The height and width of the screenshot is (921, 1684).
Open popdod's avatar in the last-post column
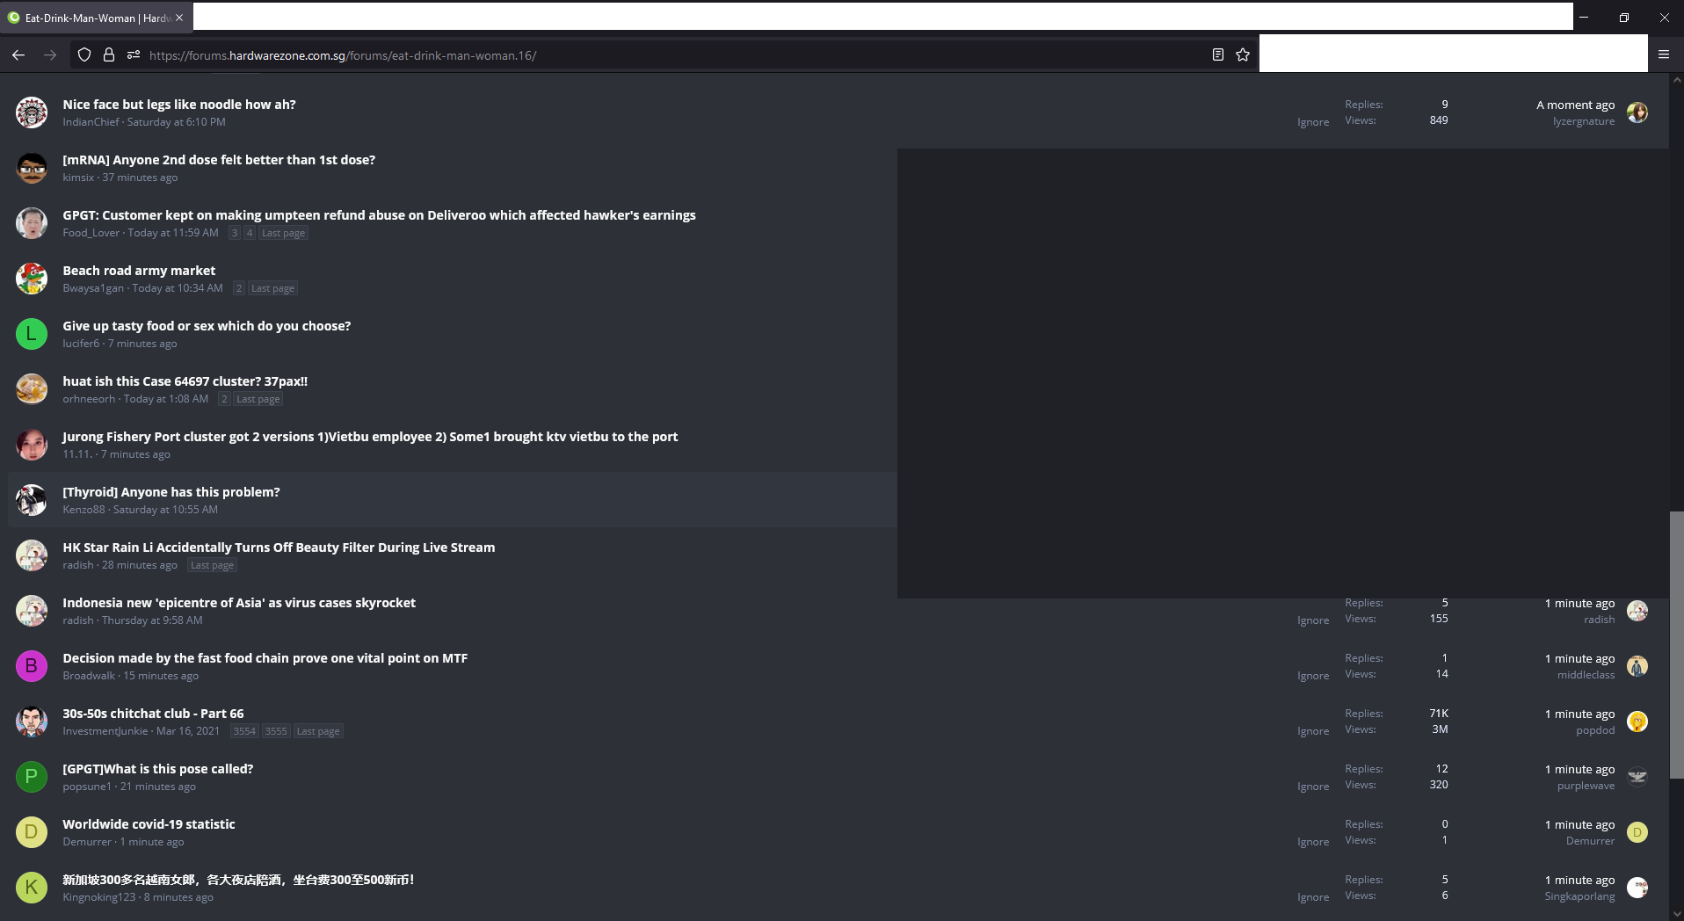coord(1637,722)
